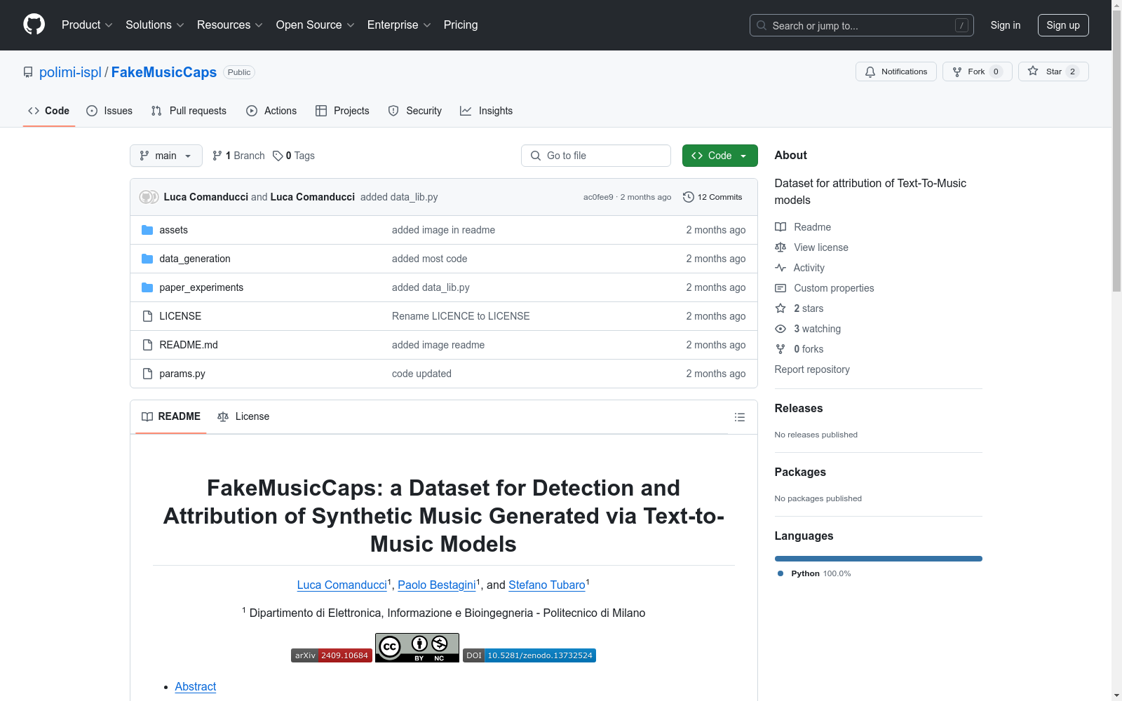The height and width of the screenshot is (701, 1122).
Task: Jump to the Abstract section link
Action: tap(196, 687)
